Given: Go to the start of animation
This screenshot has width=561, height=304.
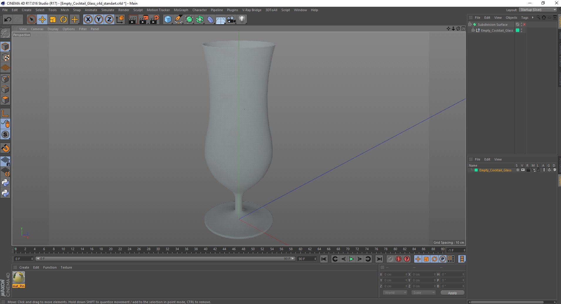Looking at the screenshot, I should click(324, 259).
